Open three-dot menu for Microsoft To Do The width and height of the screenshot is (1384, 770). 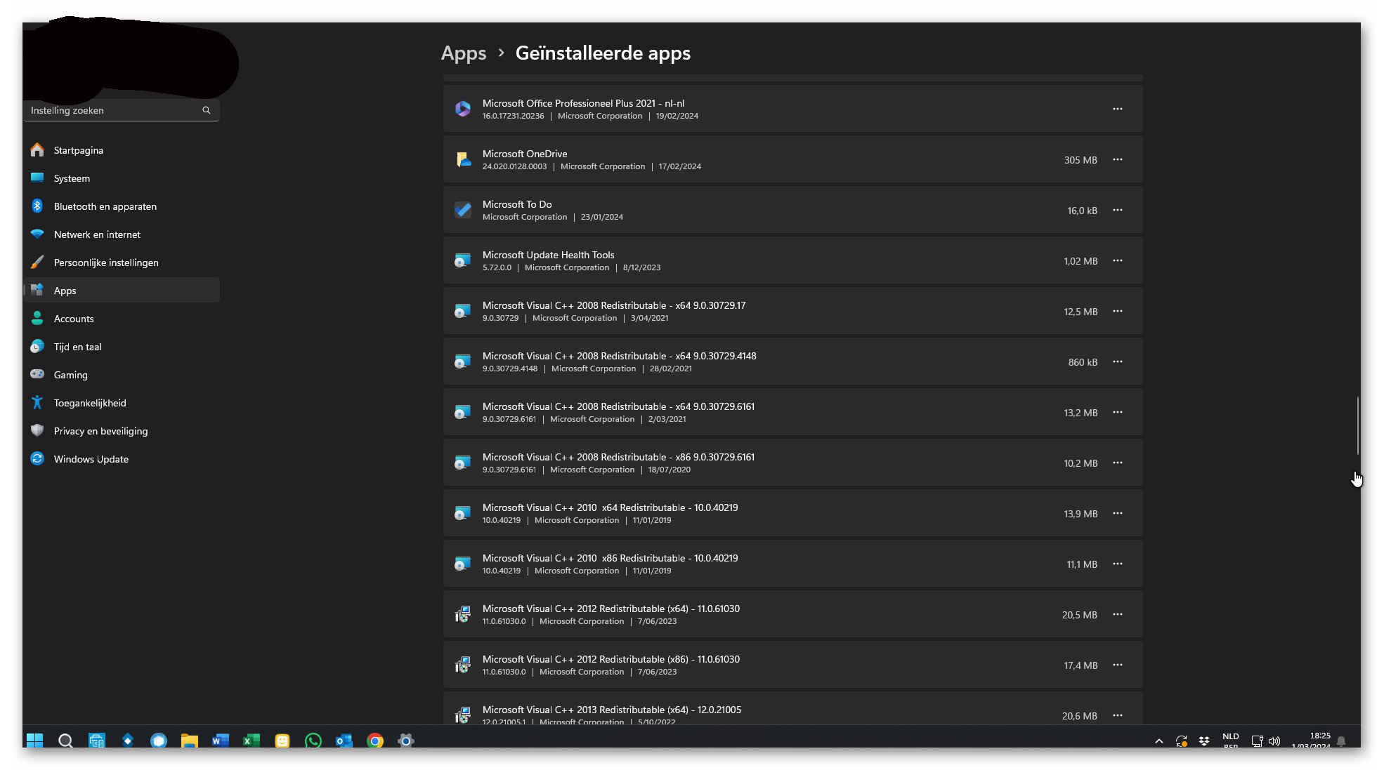click(1117, 211)
